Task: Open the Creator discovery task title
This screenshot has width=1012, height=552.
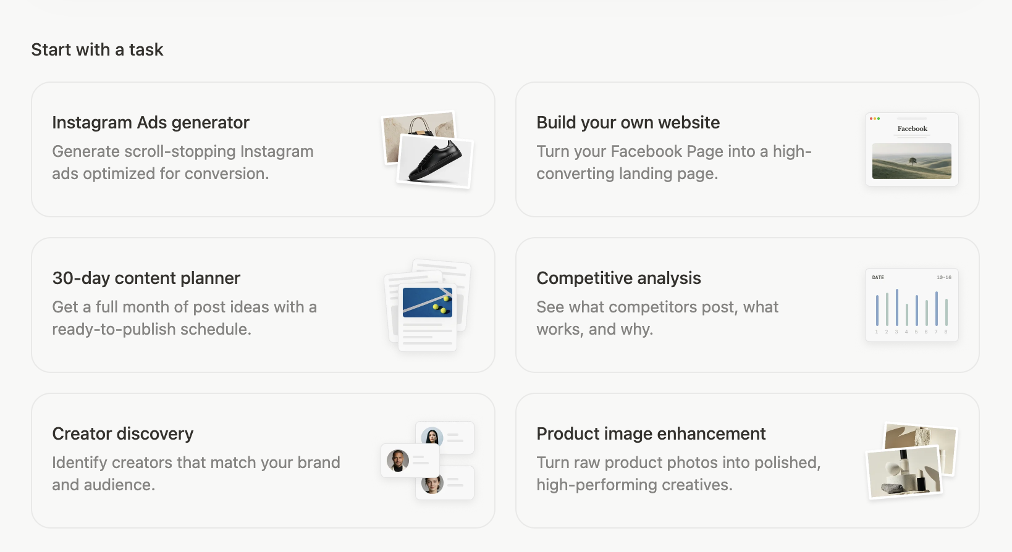Action: tap(122, 433)
